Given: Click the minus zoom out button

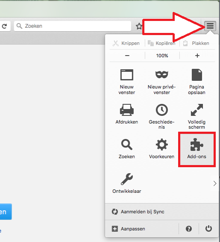Looking at the screenshot, I should pos(127,56).
